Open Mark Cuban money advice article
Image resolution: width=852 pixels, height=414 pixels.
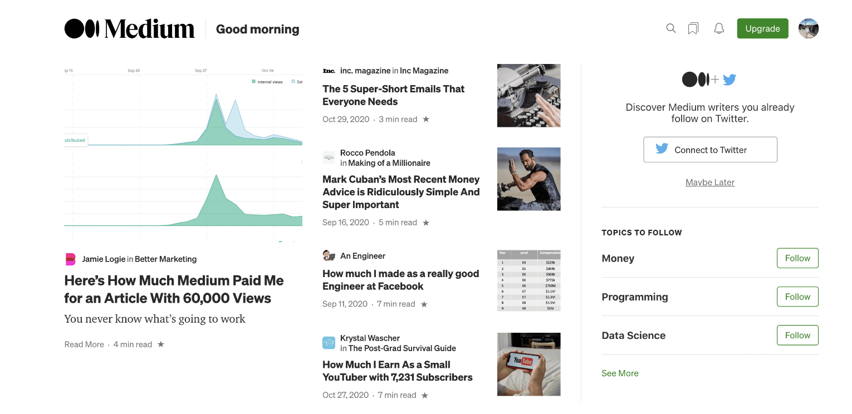coord(401,192)
